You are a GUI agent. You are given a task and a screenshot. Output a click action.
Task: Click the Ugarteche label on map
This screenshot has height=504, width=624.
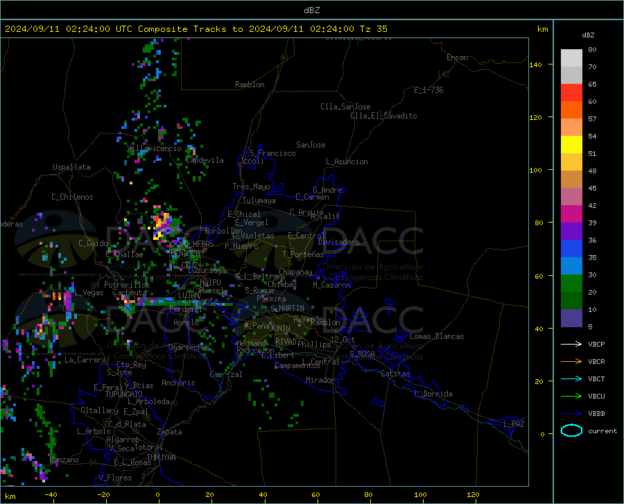[x=187, y=347]
